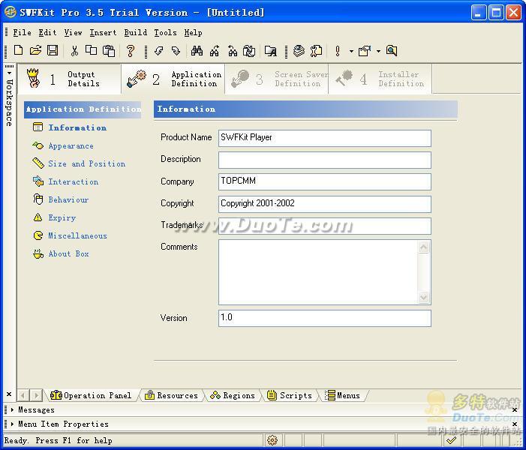Click the exclamation mark Run icon
The height and width of the screenshot is (450, 526).
tap(338, 51)
